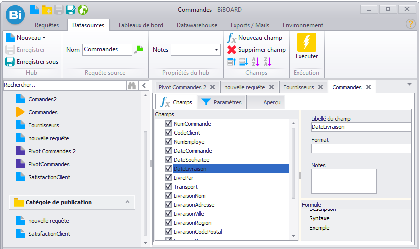Click the Rechercher search field
This screenshot has width=420, height=249.
65,85
